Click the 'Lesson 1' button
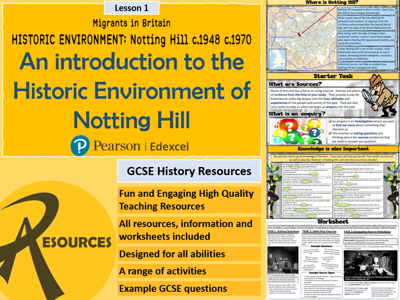Viewport: 400px width, 300px height. point(130,8)
